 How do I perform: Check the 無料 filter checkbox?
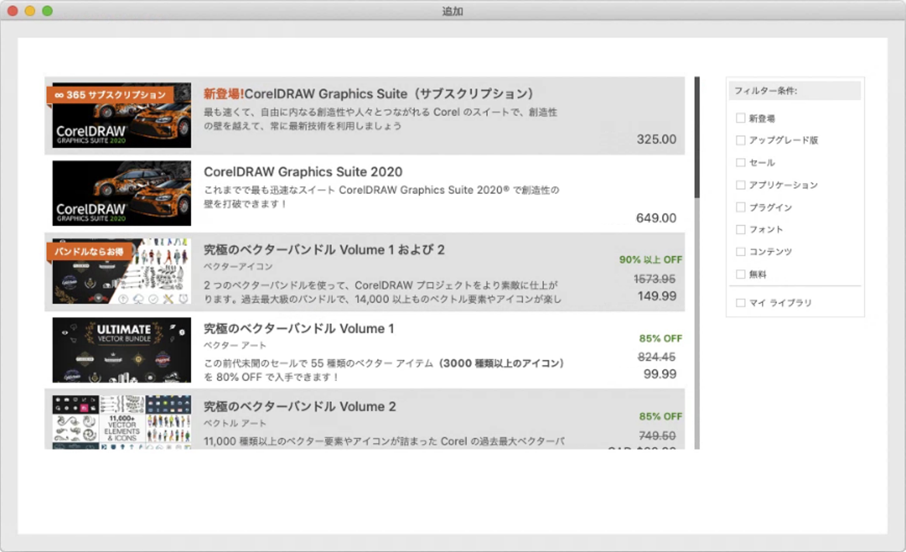(x=741, y=274)
